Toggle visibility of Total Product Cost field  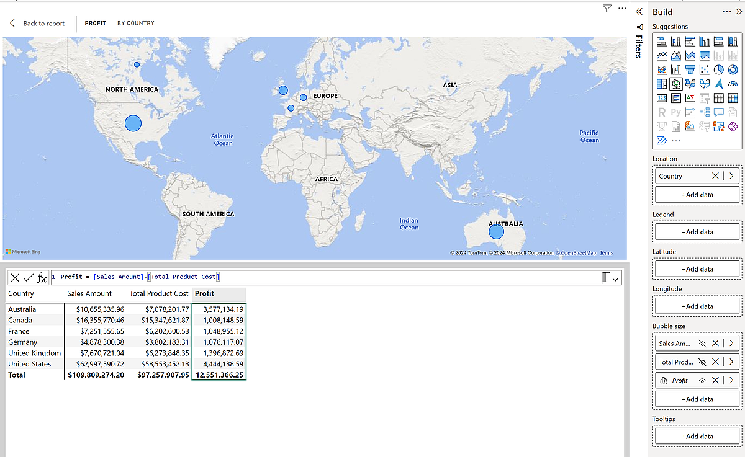coord(703,362)
